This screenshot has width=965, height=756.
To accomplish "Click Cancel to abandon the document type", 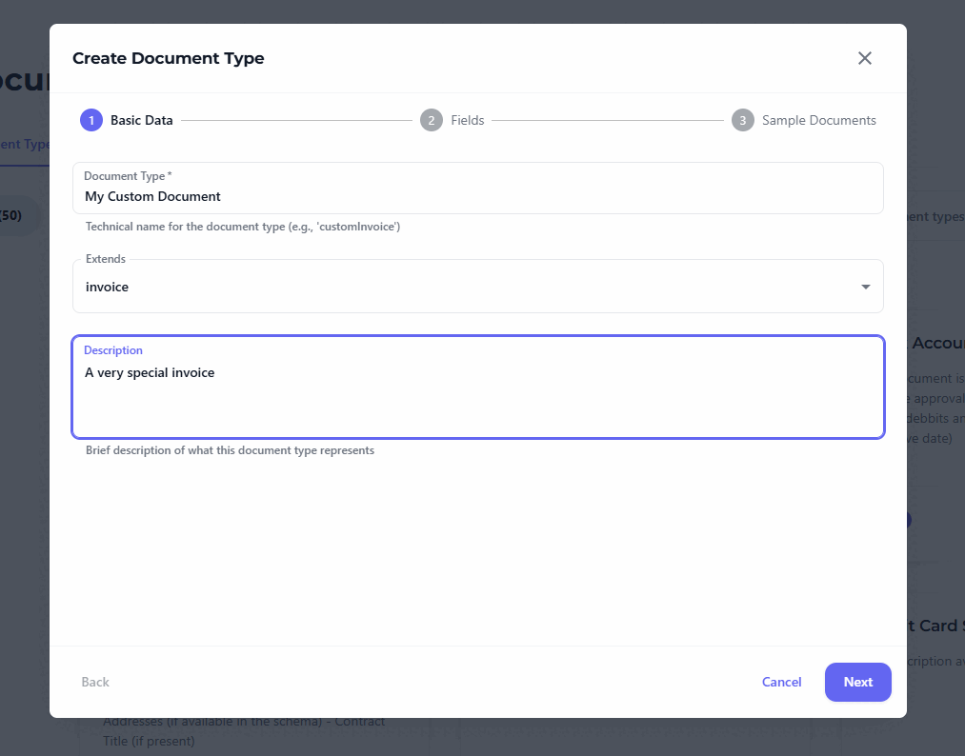I will point(781,682).
